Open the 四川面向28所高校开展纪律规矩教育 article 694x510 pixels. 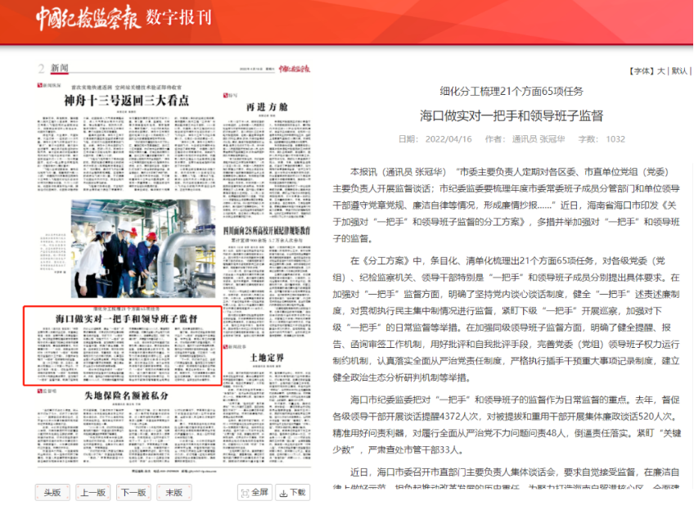click(x=267, y=231)
